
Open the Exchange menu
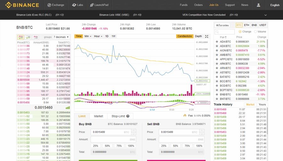[56, 5]
